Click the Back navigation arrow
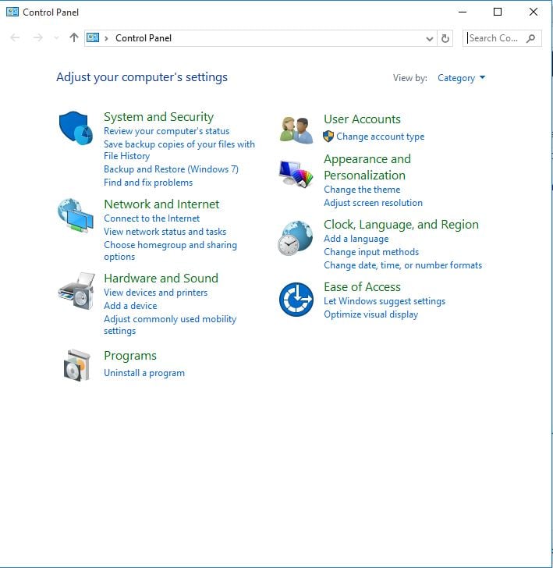553x568 pixels. tap(15, 37)
